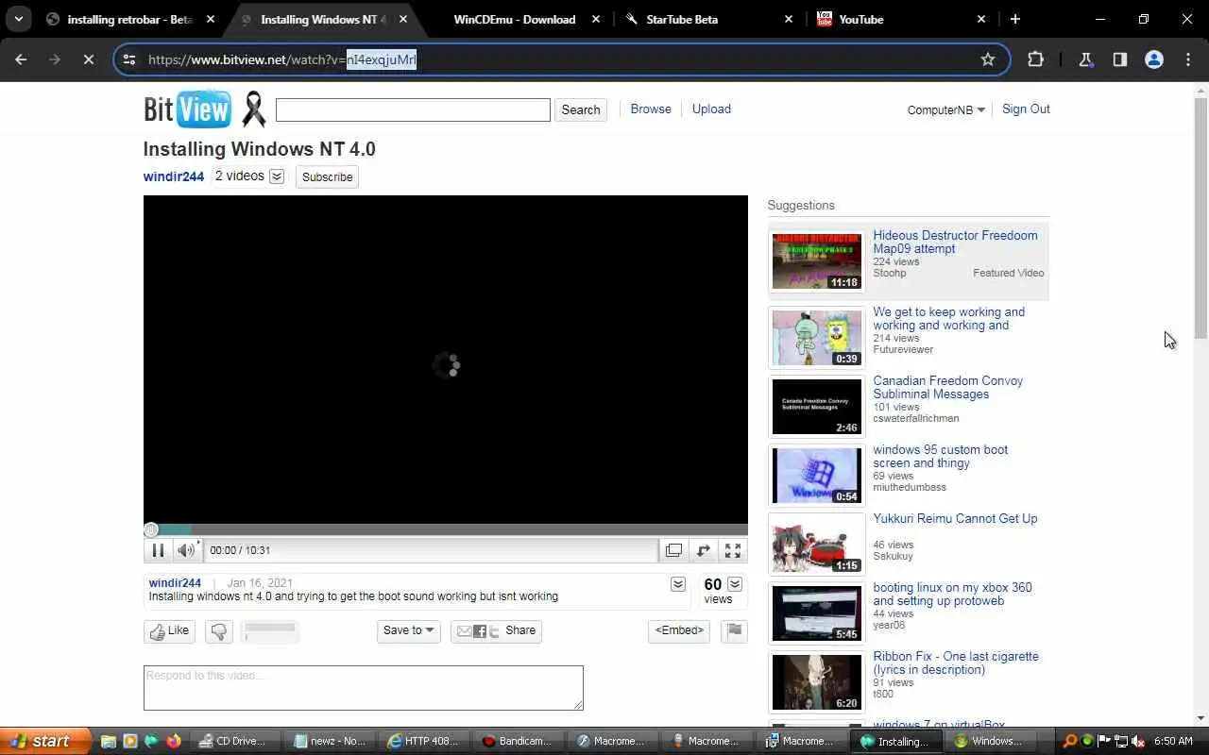Viewport: 1209px width, 755px height.
Task: Enter fullscreen with the expand arrows icon
Action: click(733, 550)
